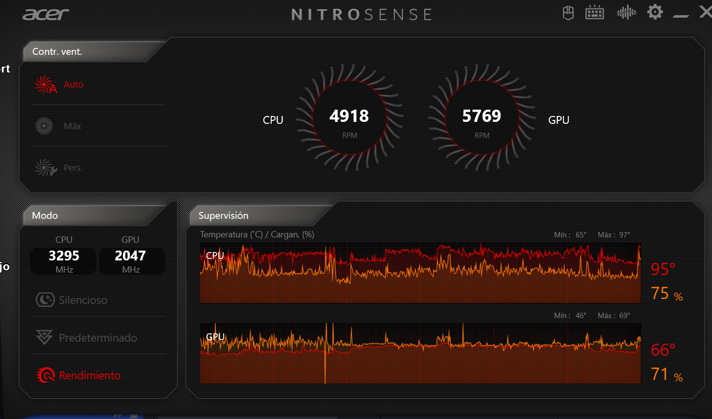Click the Auto fan mode icon
The image size is (712, 419).
(46, 85)
